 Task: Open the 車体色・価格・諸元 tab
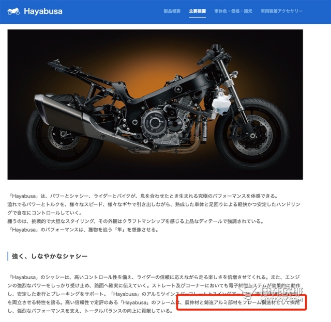point(233,11)
